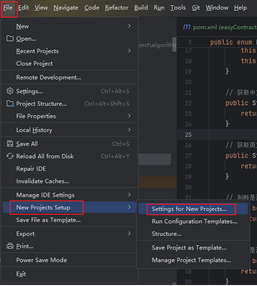The image size is (257, 286).
Task: Expand the New submenu arrow
Action: 129,26
